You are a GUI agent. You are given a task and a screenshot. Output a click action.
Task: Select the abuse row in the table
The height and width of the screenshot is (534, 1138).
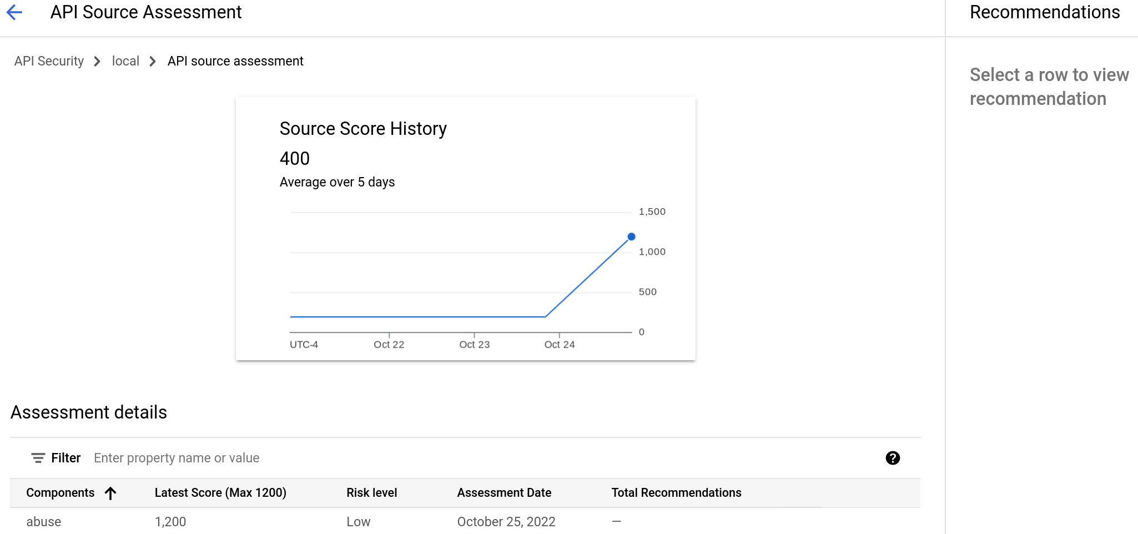pos(222,521)
